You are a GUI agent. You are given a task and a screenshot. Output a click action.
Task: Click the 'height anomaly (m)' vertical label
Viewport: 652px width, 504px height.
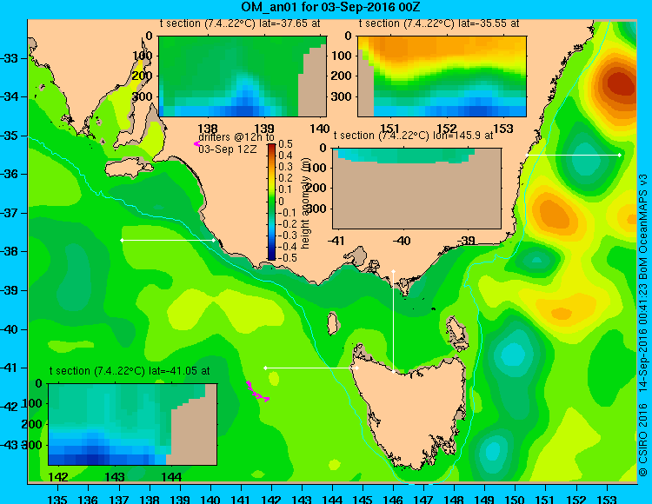click(x=306, y=202)
